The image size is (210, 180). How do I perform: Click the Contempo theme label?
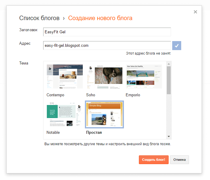pyautogui.click(x=55, y=95)
